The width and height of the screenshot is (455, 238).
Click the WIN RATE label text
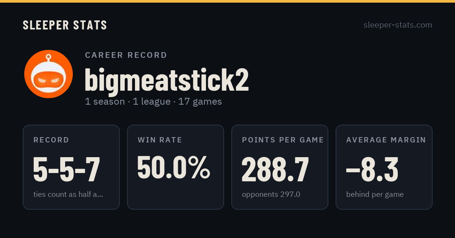(x=160, y=140)
